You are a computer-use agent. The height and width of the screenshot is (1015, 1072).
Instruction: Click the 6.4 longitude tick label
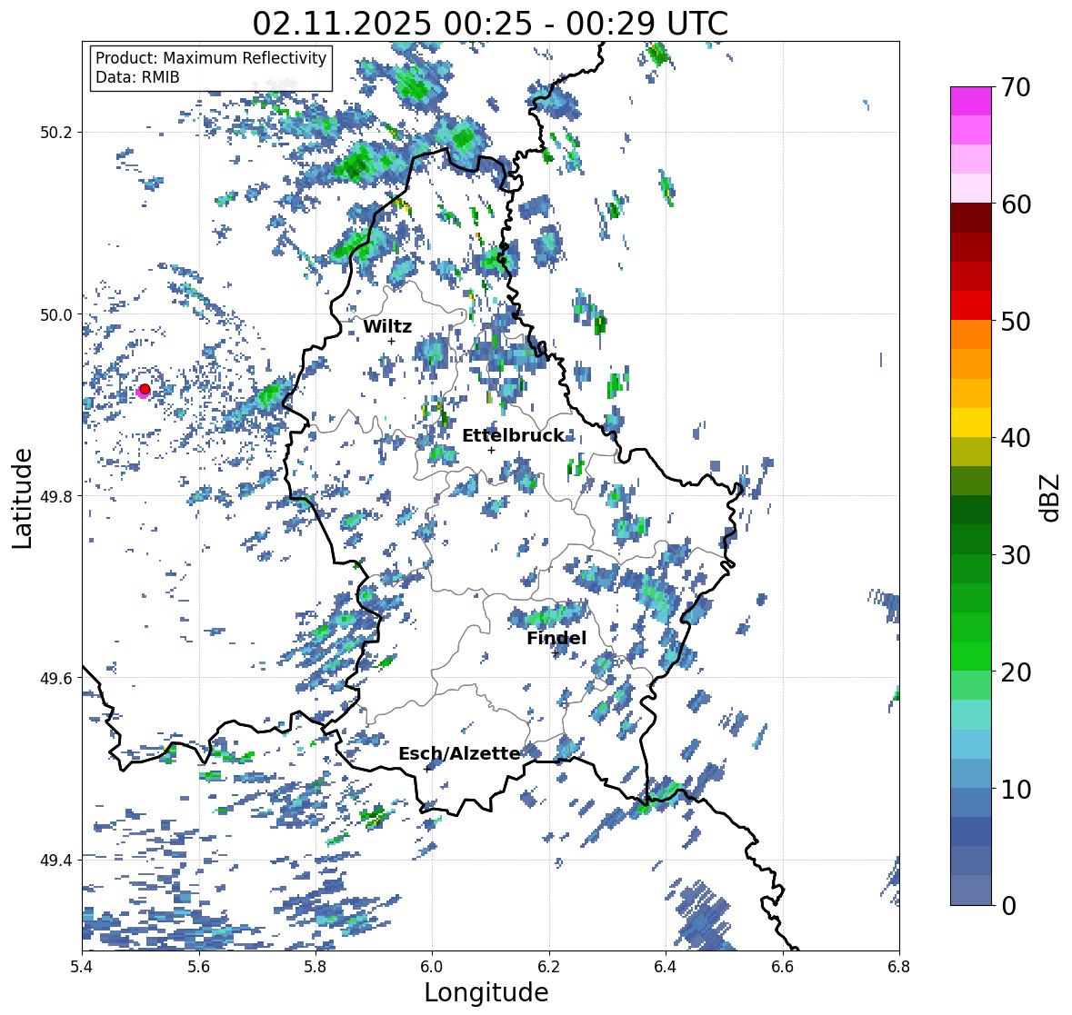click(x=666, y=966)
